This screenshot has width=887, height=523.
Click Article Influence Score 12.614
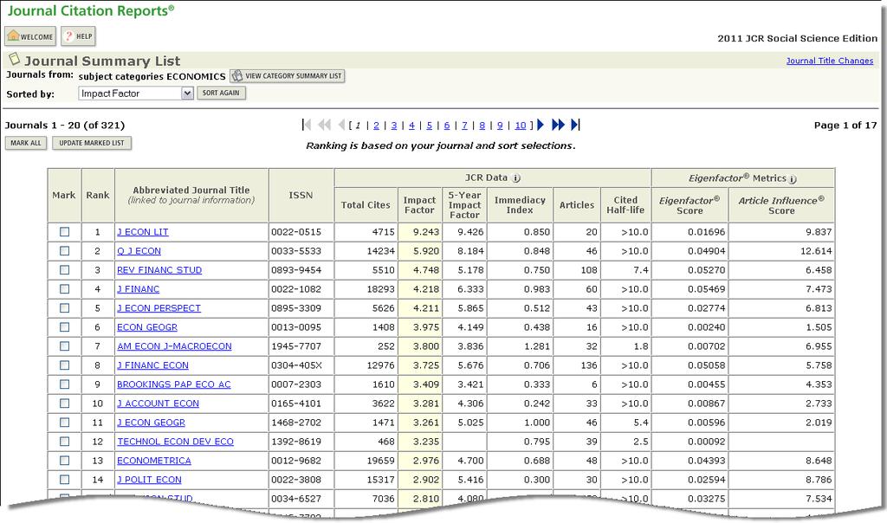pos(816,251)
